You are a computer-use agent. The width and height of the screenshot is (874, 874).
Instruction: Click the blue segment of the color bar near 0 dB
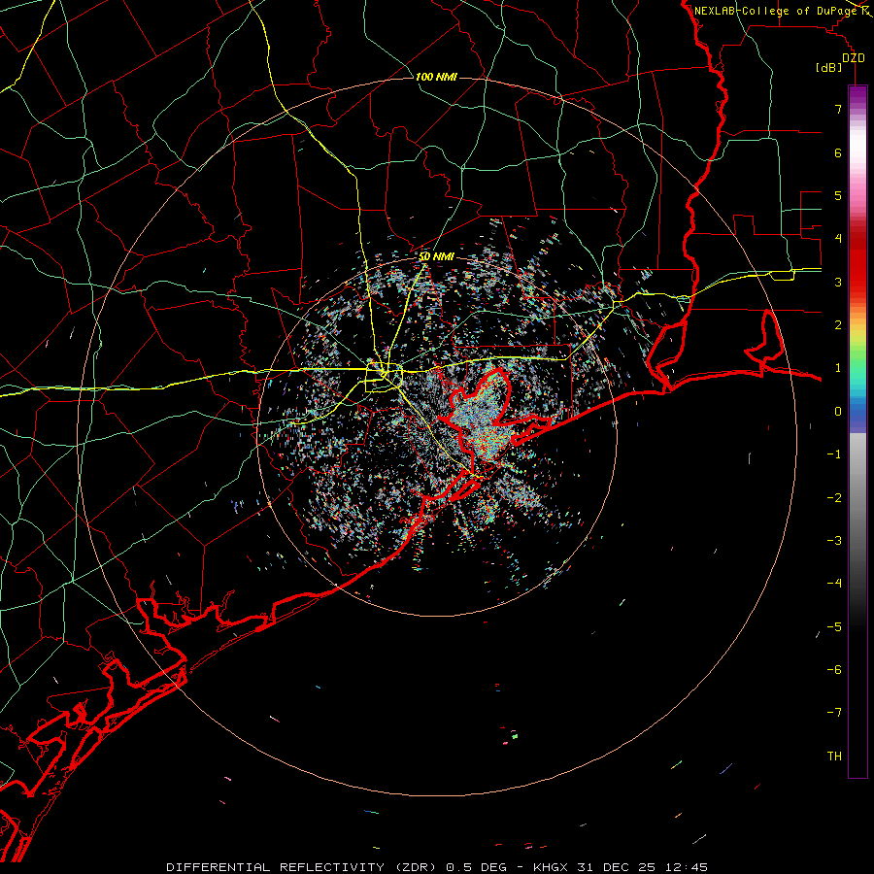(x=857, y=412)
